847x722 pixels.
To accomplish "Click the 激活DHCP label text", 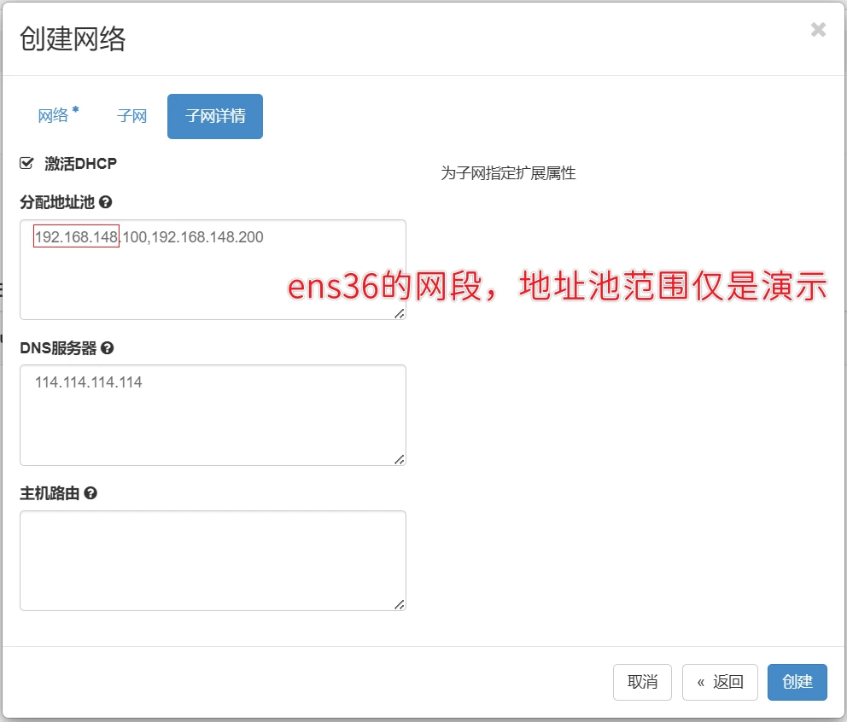I will click(81, 163).
